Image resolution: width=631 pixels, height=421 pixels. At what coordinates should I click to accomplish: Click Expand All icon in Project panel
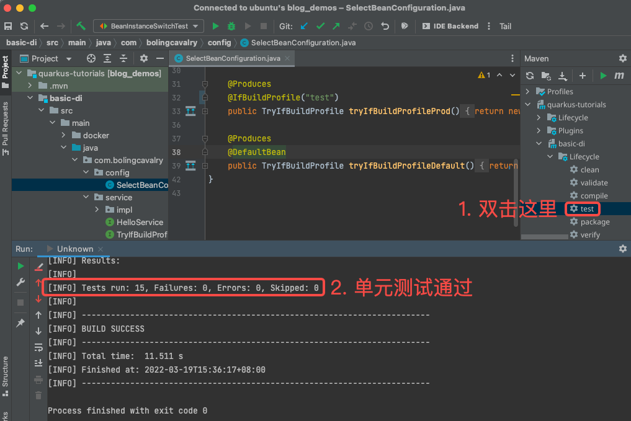coord(107,59)
